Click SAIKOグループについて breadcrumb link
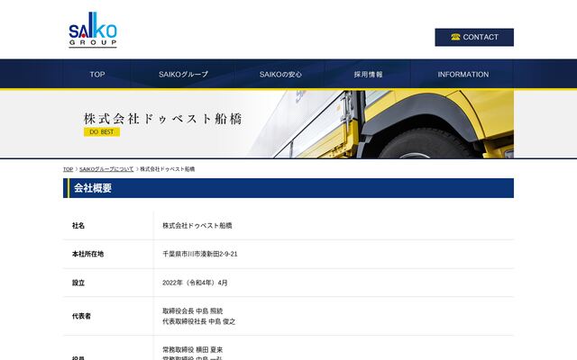Viewport: 577px width, 360px height. (x=106, y=169)
